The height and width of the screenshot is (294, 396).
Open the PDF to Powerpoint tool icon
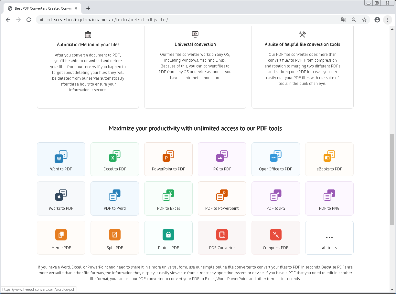[x=222, y=195]
